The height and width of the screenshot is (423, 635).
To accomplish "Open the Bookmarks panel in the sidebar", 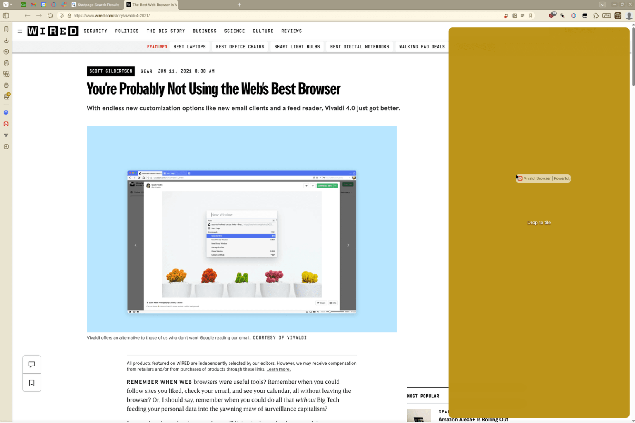I will coord(6,29).
